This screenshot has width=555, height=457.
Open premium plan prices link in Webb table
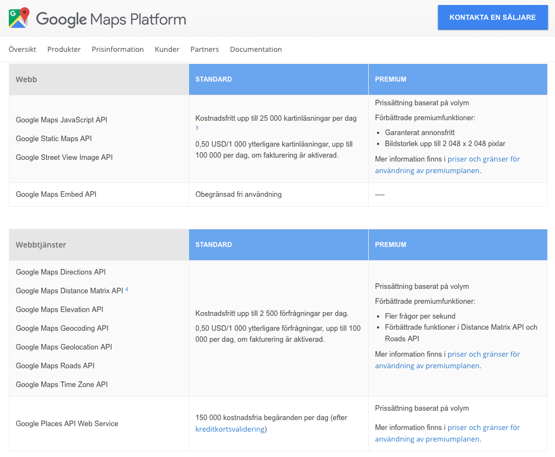448,165
